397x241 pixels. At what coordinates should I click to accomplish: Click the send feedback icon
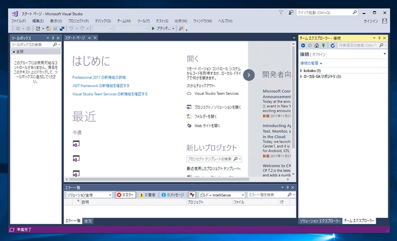pos(291,12)
